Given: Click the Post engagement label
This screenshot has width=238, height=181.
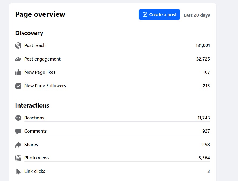Looking at the screenshot, I should (42, 59).
